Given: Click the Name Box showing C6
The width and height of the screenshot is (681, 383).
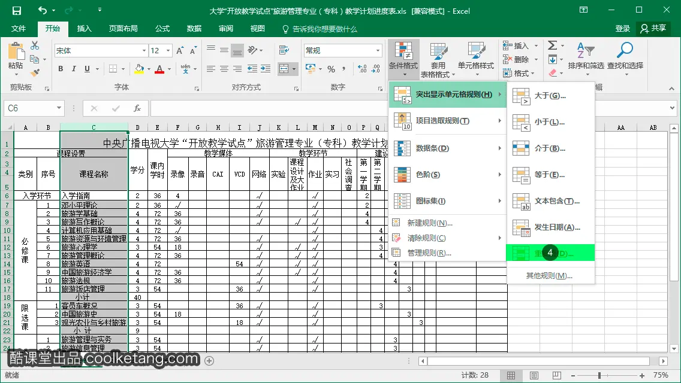Looking at the screenshot, I should coord(34,108).
